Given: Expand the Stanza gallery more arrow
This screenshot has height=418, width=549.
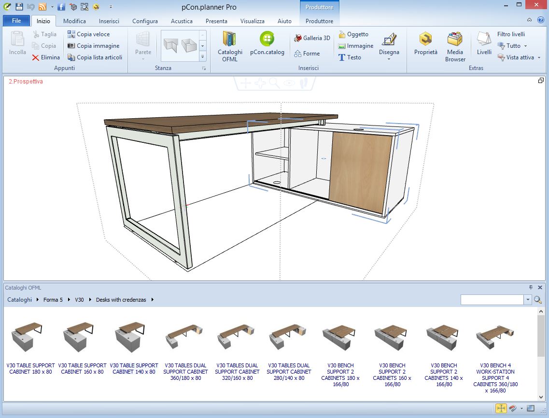Looking at the screenshot, I should pyautogui.click(x=202, y=56).
